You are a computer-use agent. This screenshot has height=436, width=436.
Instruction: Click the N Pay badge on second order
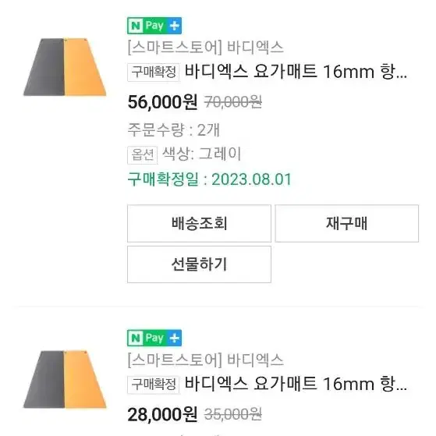(x=154, y=338)
